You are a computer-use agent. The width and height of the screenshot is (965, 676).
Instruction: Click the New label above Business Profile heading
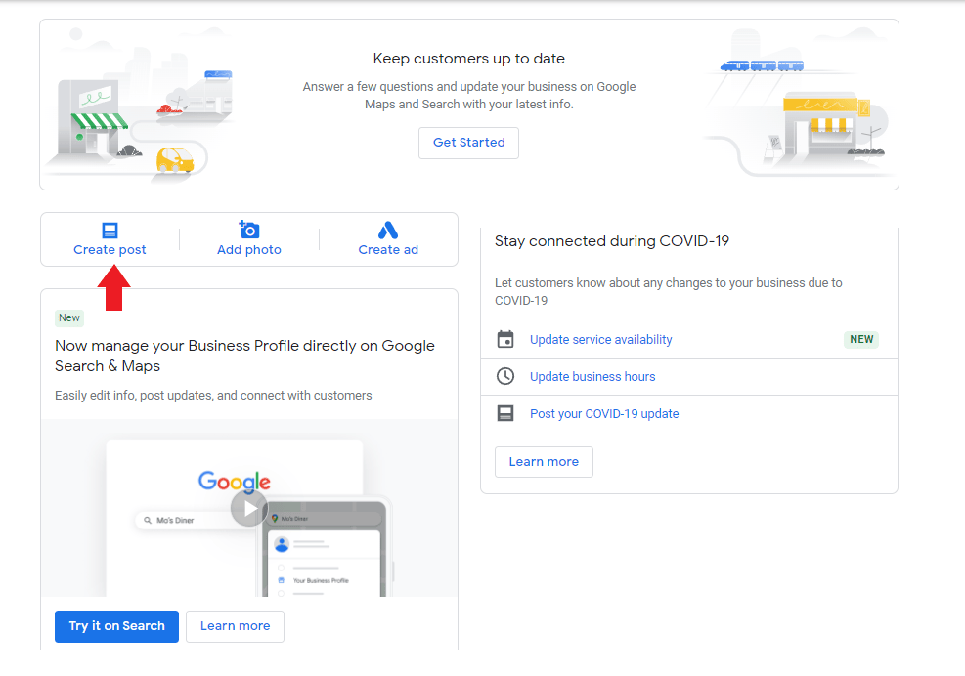69,317
